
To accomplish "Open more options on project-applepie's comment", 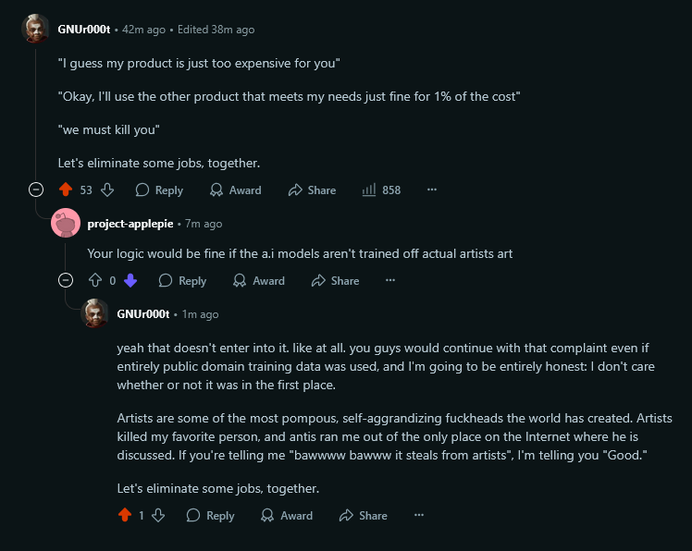I will coord(389,280).
